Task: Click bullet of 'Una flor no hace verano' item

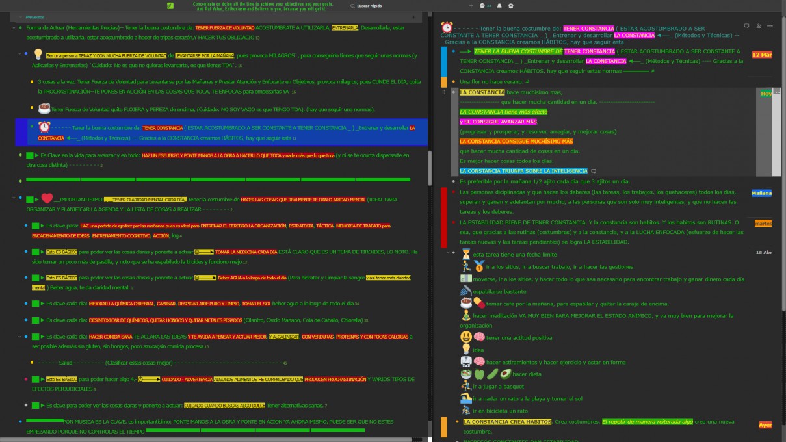Action: 453,82
